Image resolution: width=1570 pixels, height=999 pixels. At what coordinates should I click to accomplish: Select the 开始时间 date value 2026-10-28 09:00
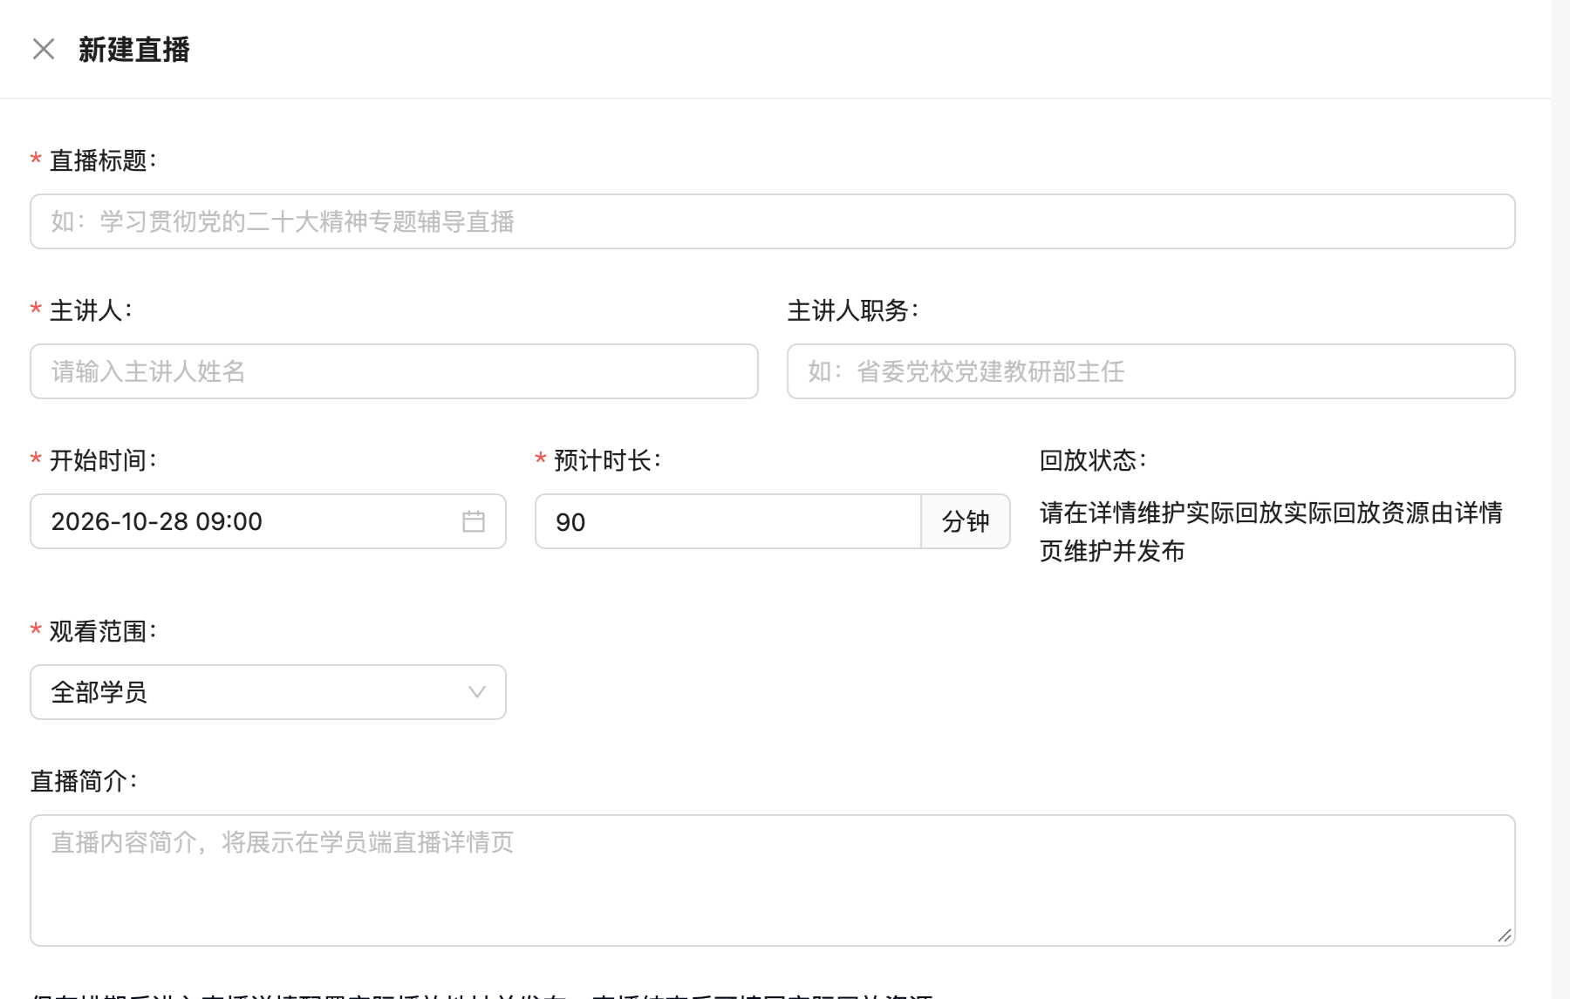(x=157, y=521)
